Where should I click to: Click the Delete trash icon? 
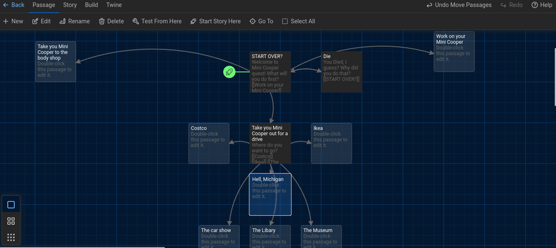pyautogui.click(x=102, y=21)
